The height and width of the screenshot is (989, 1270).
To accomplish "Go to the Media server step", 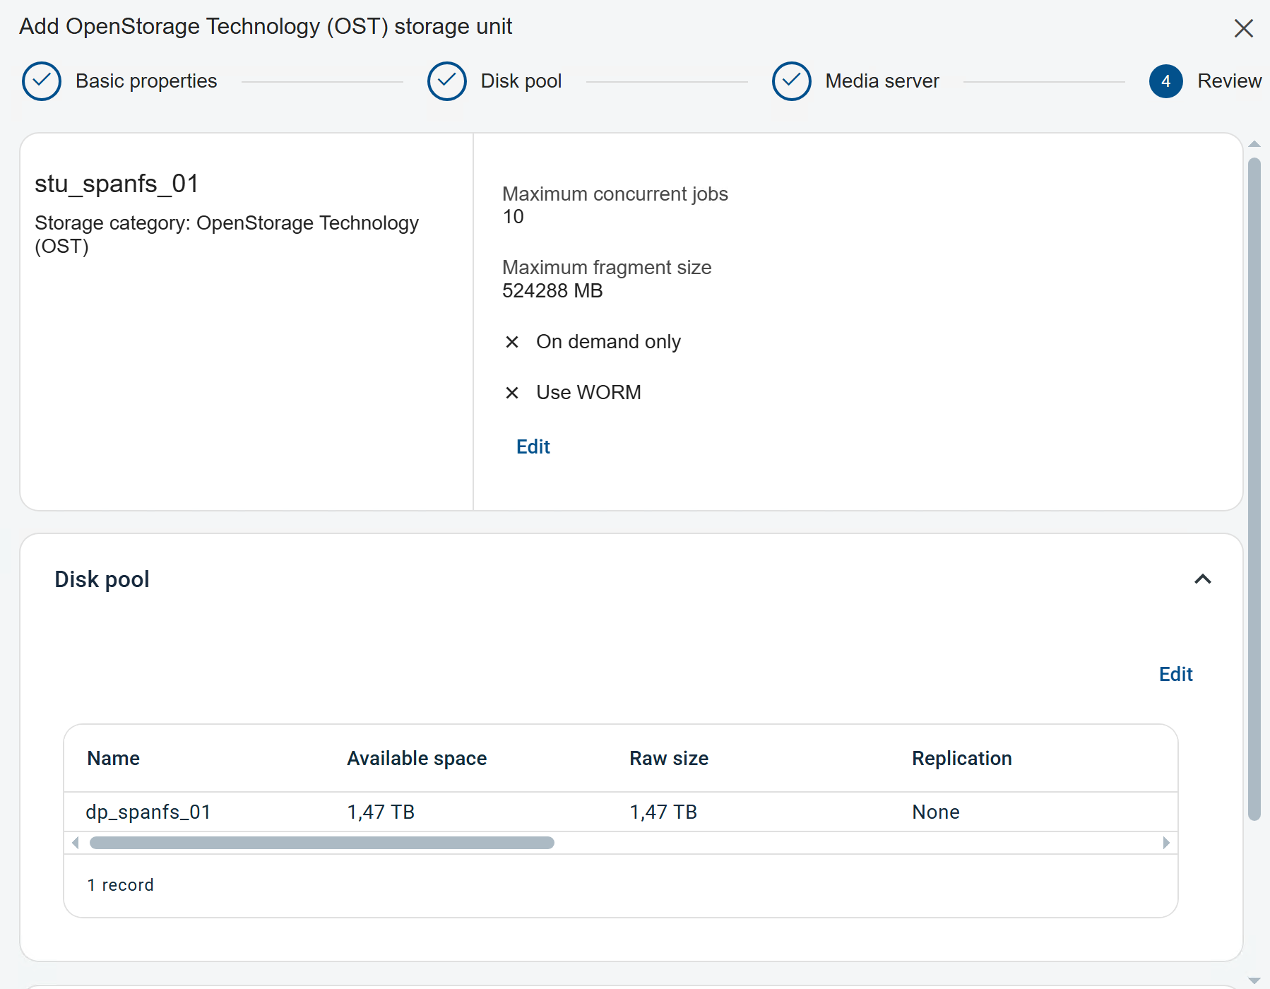I will tap(882, 81).
